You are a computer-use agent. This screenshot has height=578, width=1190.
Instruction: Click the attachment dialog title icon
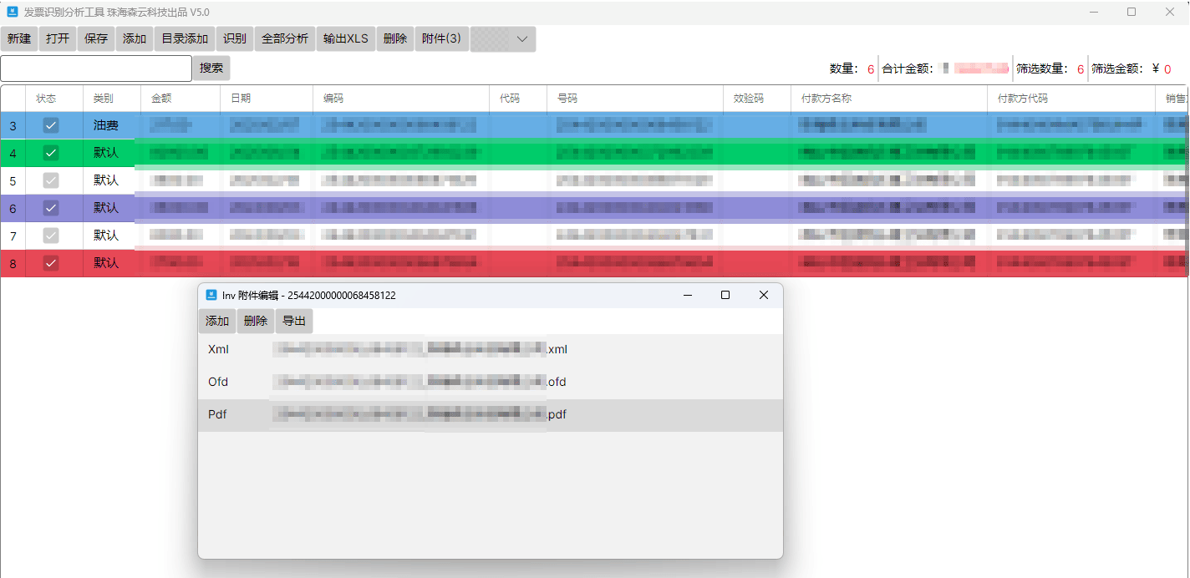pyautogui.click(x=211, y=295)
